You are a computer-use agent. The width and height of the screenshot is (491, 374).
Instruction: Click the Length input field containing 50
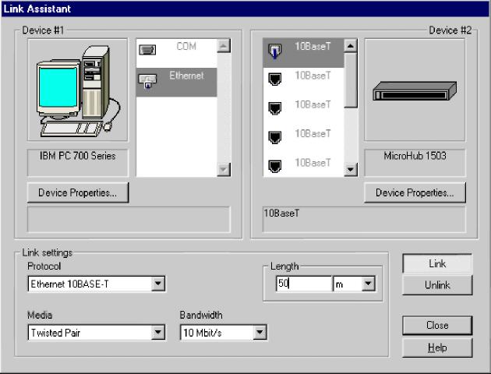(x=304, y=284)
